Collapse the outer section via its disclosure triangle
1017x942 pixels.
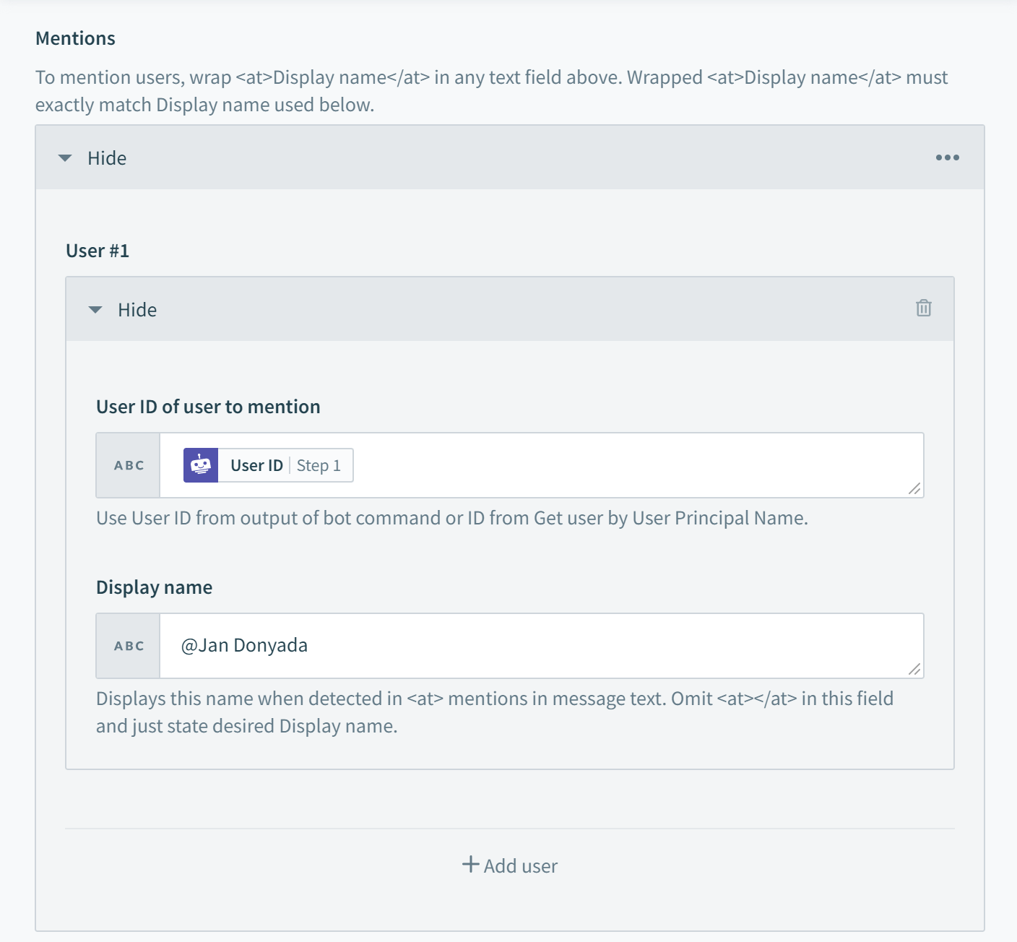(x=65, y=157)
